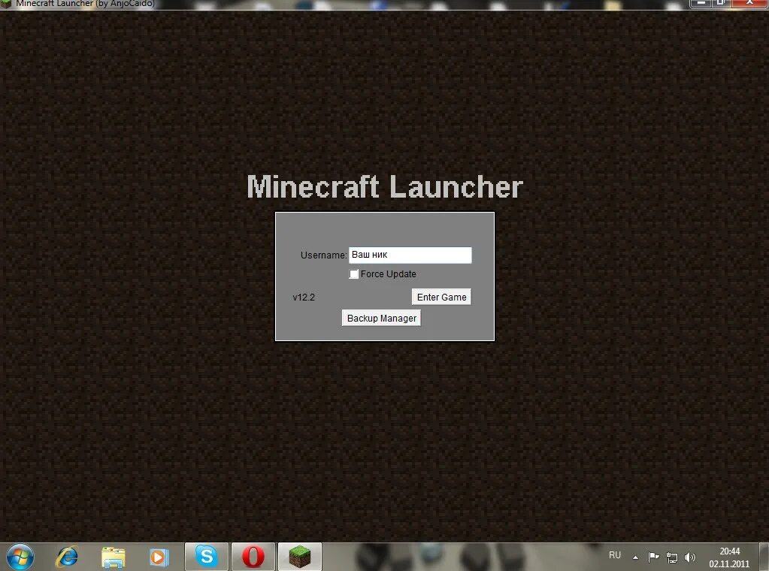Click the Show desktop strip

pos(764,557)
